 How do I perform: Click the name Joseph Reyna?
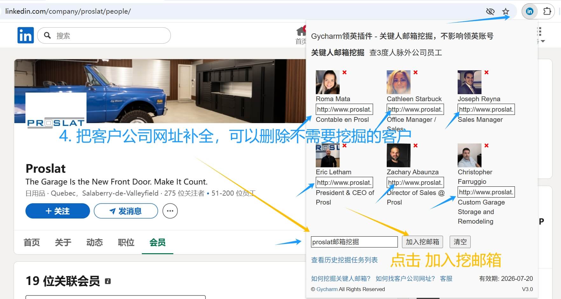479,99
